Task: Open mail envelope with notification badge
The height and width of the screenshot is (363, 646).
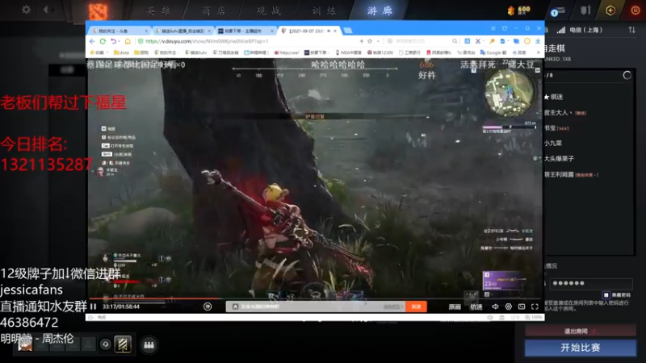Action: click(557, 11)
